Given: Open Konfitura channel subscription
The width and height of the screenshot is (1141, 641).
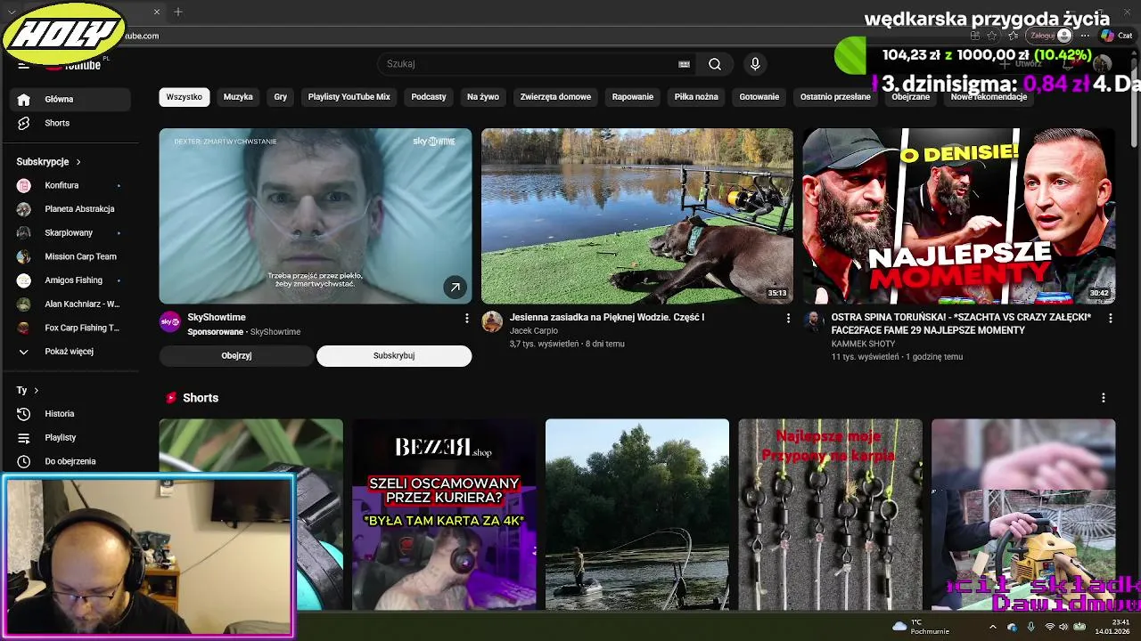Looking at the screenshot, I should coord(70,185).
